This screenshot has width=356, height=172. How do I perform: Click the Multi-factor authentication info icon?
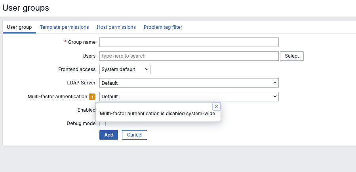(x=92, y=97)
